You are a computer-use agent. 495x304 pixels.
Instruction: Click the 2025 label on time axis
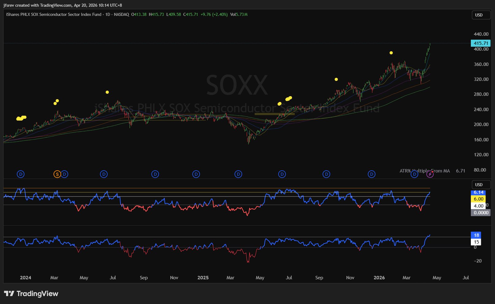203,278
